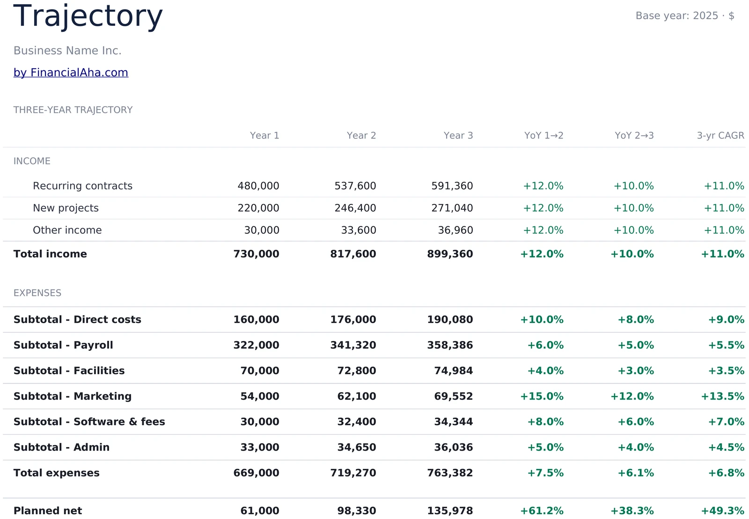749x519 pixels.
Task: Click the EXPENSES section label
Action: 37,293
